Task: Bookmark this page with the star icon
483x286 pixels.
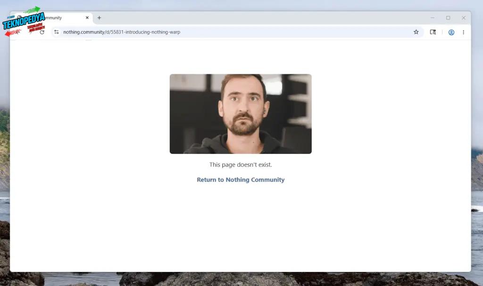Action: click(x=416, y=32)
